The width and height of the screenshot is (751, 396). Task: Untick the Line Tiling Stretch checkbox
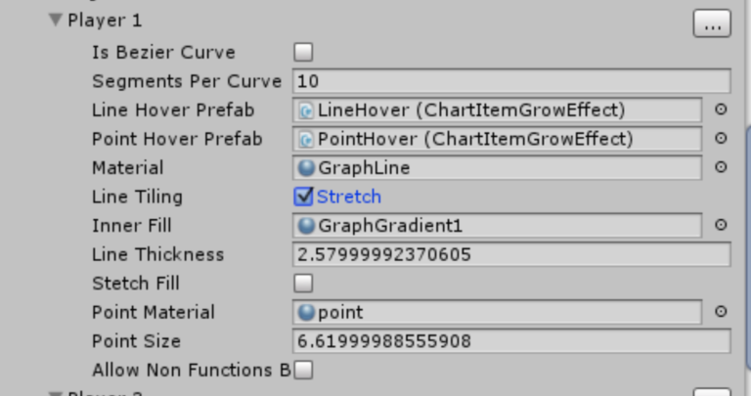[303, 197]
